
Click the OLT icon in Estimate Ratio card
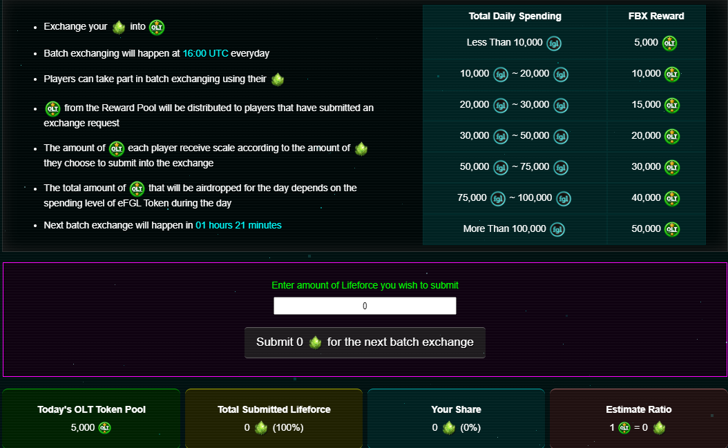click(624, 427)
